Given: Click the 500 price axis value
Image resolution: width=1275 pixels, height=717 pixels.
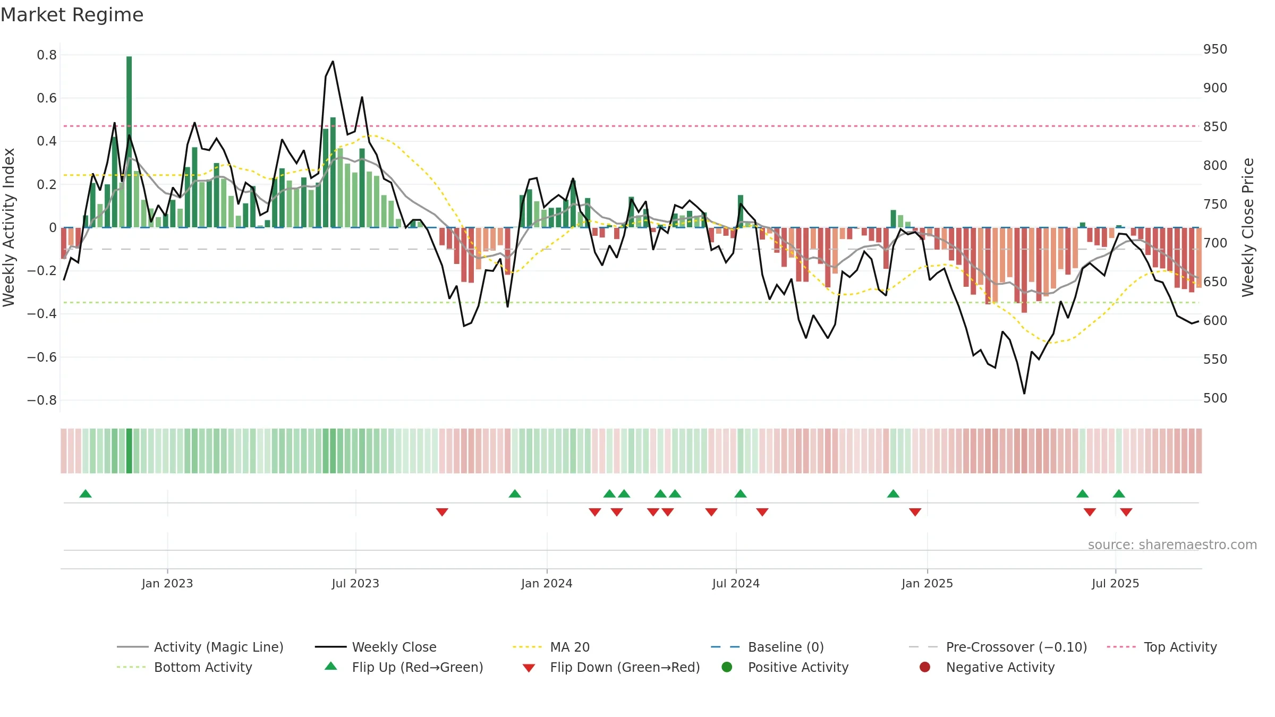Looking at the screenshot, I should (1215, 398).
